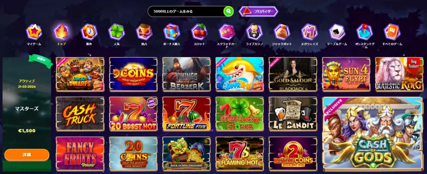Select the トップ flame category icon
Viewport: 427px width, 174px height.
pos(61,32)
